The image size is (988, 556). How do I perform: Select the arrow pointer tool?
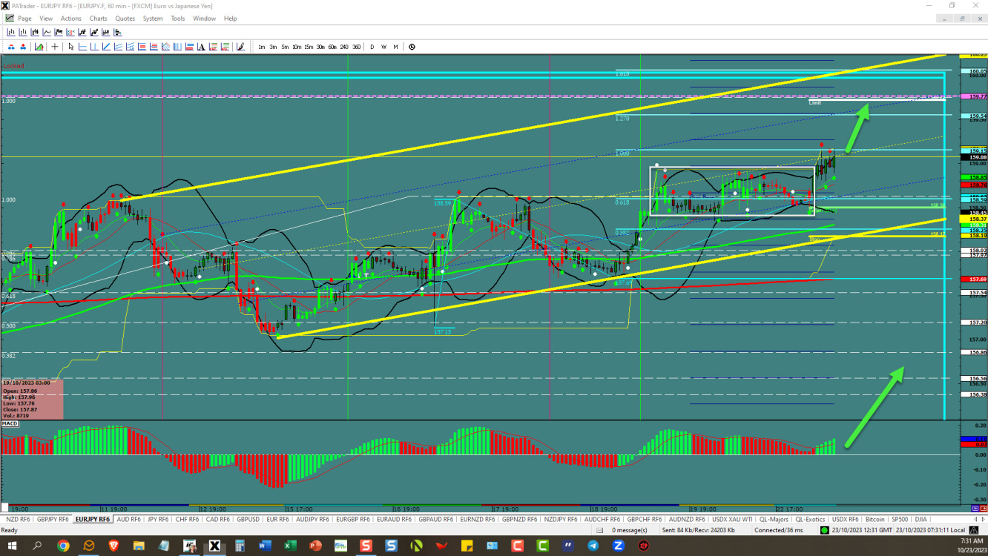tap(71, 47)
